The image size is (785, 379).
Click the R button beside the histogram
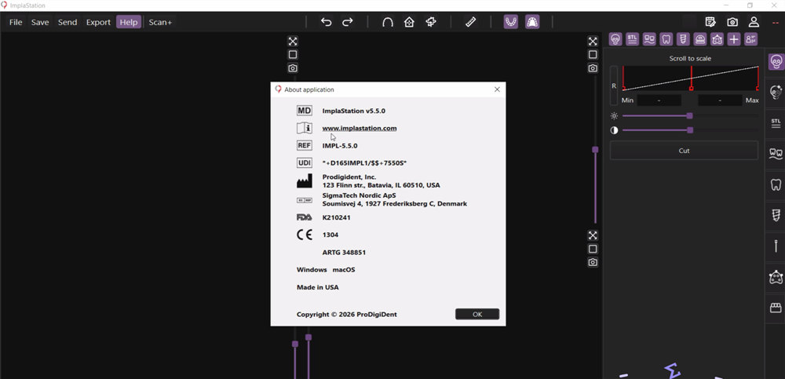tap(614, 86)
